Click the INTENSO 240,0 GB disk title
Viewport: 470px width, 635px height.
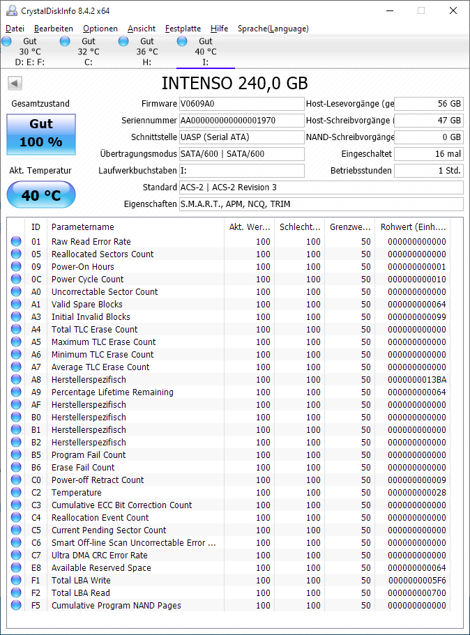(234, 84)
